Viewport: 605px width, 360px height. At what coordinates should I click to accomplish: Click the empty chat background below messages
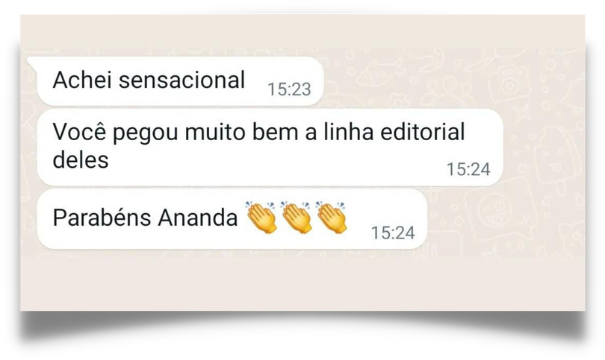[x=301, y=281]
